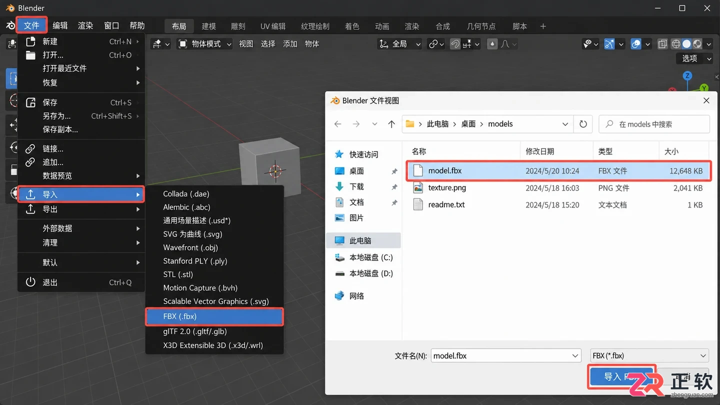Screen dimensions: 720x405
Task: Switch to wireframe viewport shading
Action: [676, 44]
